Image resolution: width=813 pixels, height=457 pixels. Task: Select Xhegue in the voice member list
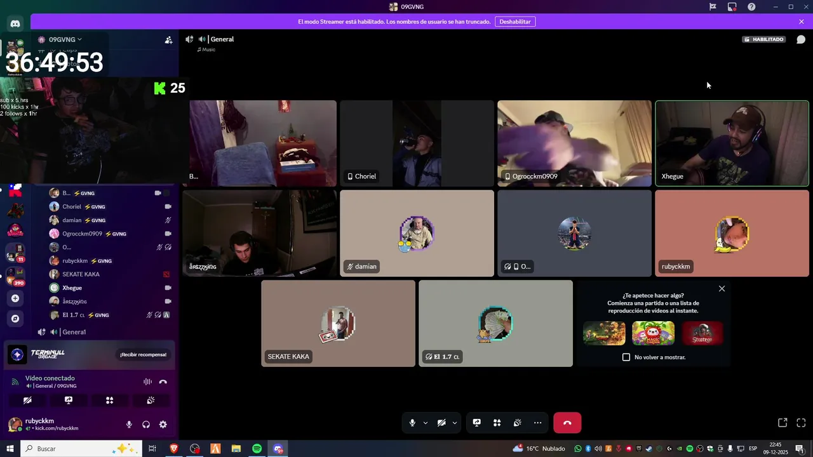[111, 288]
